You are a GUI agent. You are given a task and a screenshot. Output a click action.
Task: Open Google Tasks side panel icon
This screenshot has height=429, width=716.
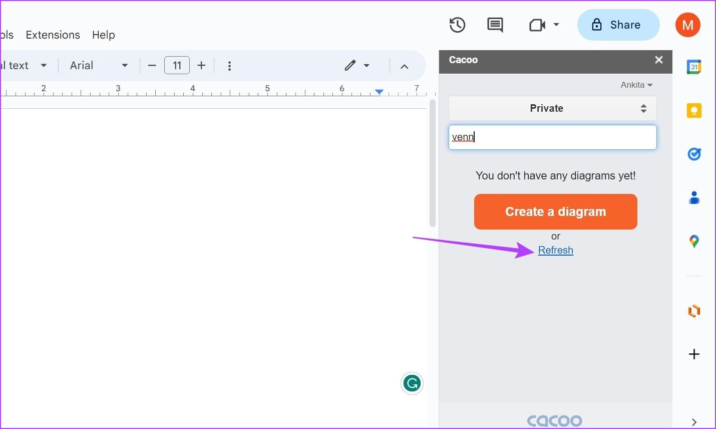pos(694,154)
